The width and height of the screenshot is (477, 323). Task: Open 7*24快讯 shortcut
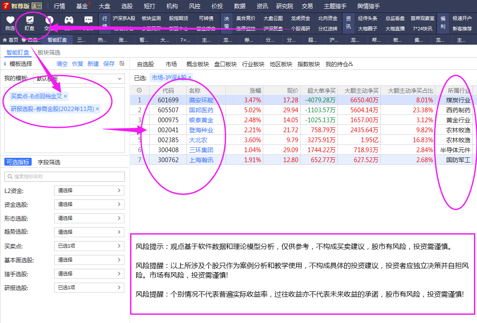click(x=422, y=29)
